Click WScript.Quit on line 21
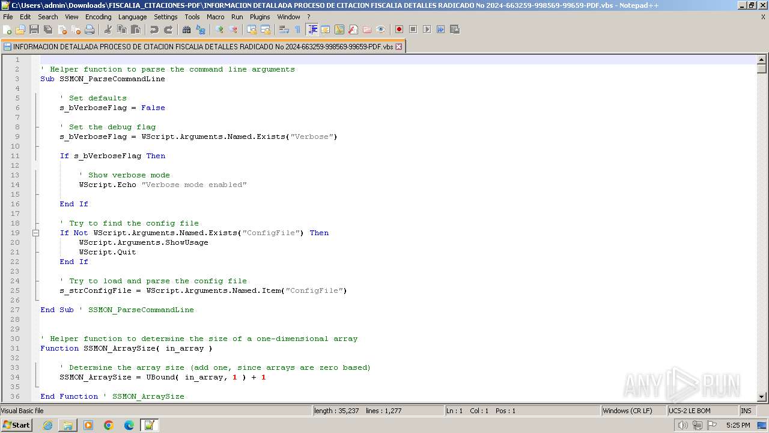 click(x=108, y=252)
